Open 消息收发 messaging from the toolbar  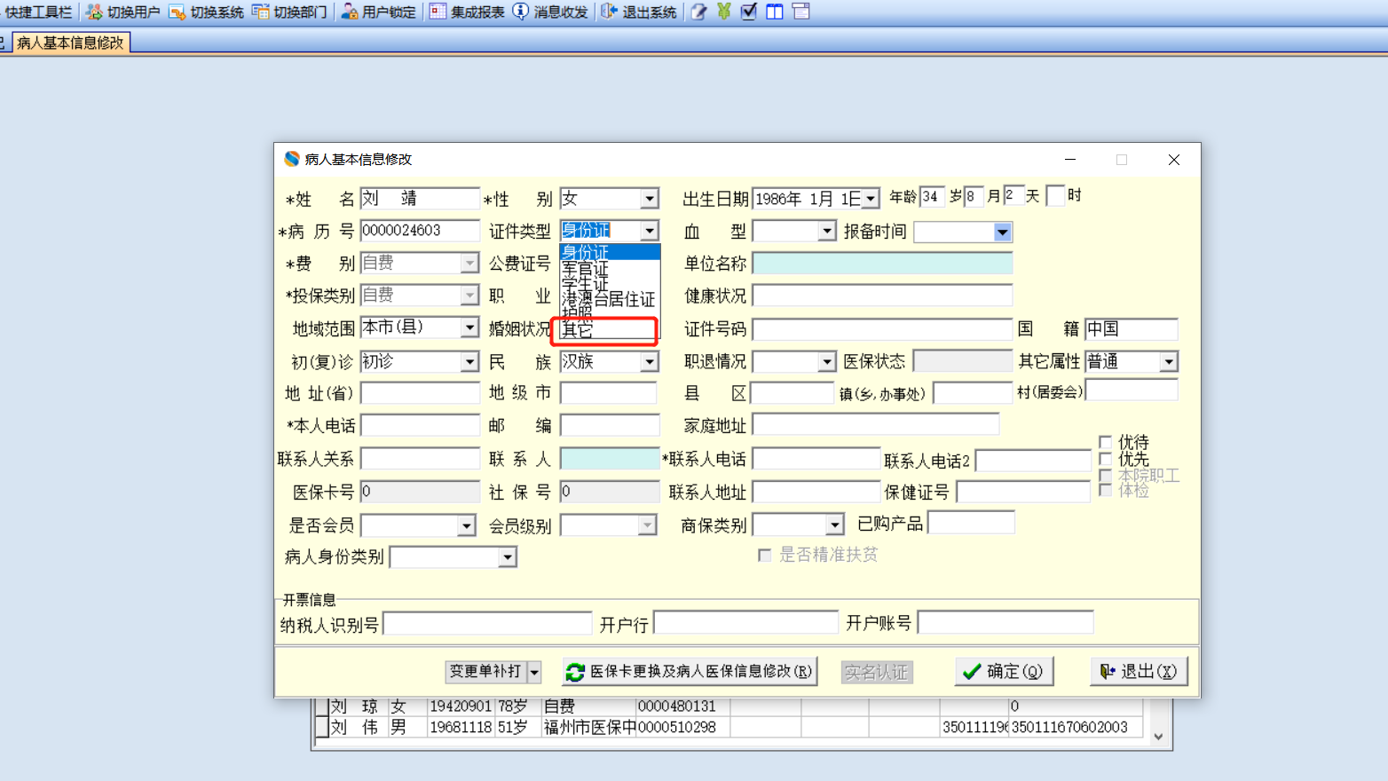pyautogui.click(x=550, y=12)
